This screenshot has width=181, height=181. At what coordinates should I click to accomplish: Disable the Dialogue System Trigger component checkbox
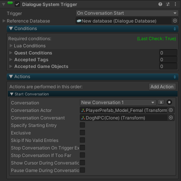click(x=17, y=5)
